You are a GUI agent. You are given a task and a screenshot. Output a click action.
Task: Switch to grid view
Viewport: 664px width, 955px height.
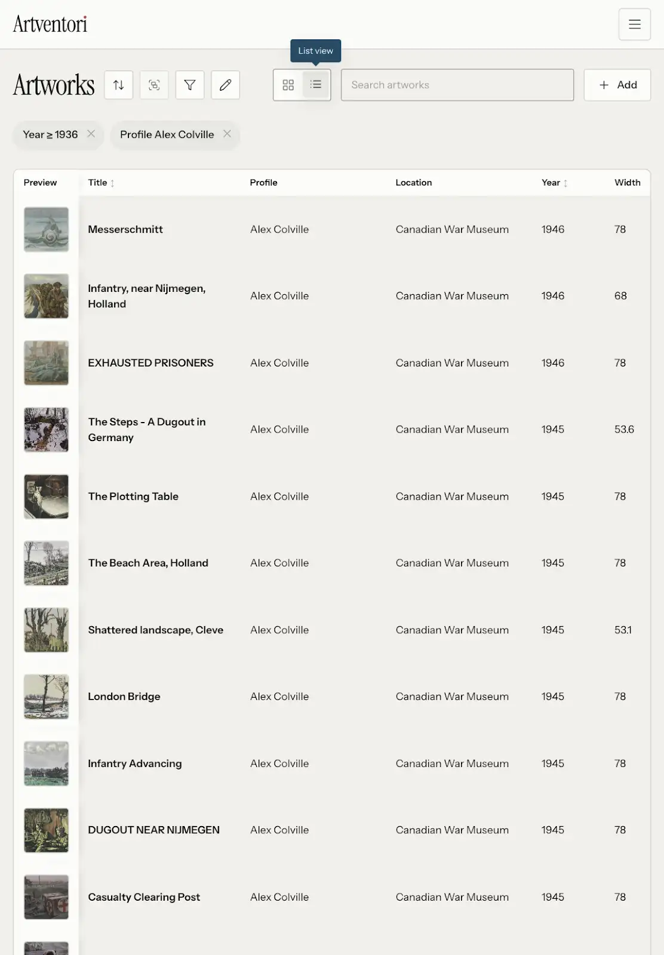(x=288, y=85)
